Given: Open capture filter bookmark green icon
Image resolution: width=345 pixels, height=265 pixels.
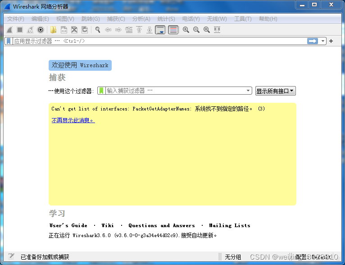Looking at the screenshot, I should point(101,91).
